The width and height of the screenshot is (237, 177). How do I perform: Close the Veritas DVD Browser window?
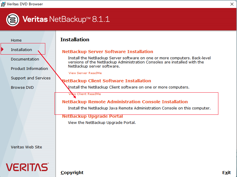click(x=232, y=4)
